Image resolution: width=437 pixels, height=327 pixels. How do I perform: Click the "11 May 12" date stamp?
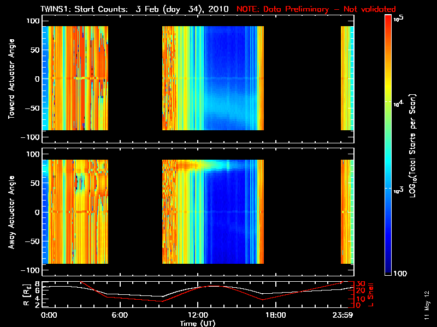click(427, 305)
